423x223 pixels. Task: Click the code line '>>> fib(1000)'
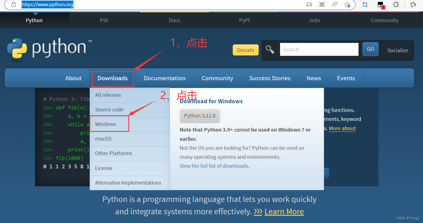click(x=63, y=158)
